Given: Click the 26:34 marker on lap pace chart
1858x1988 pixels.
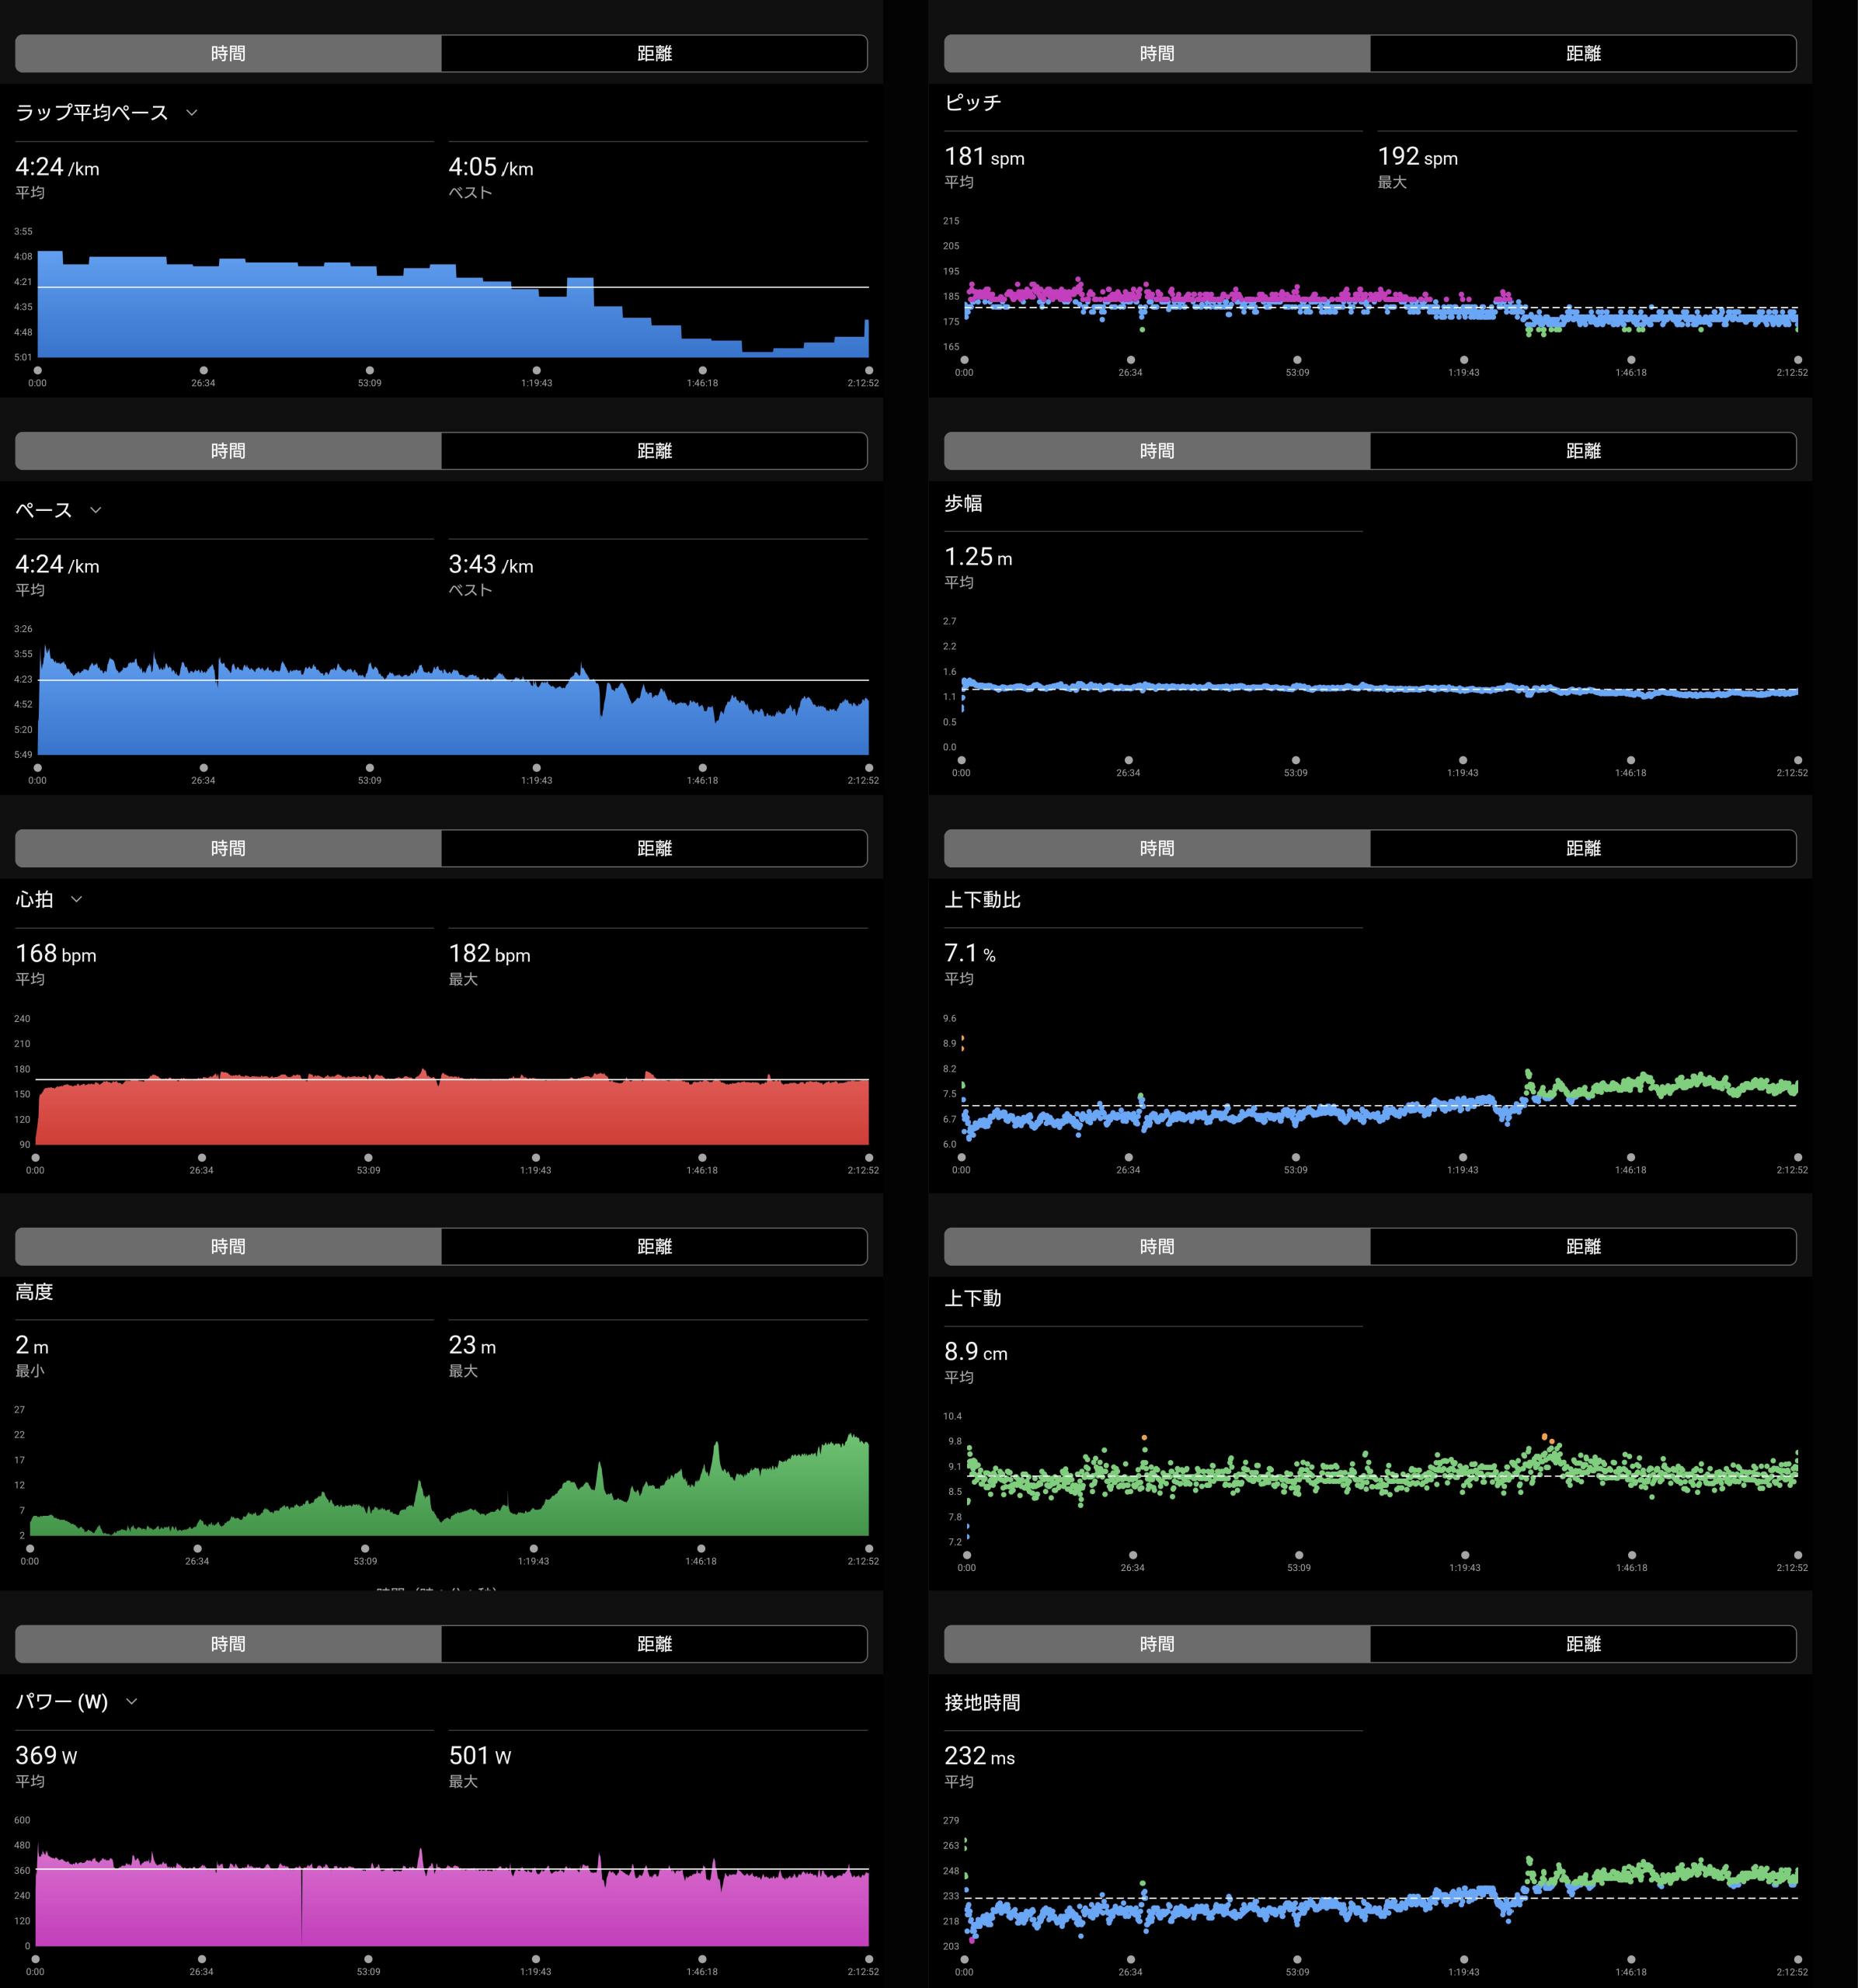Looking at the screenshot, I should (203, 370).
